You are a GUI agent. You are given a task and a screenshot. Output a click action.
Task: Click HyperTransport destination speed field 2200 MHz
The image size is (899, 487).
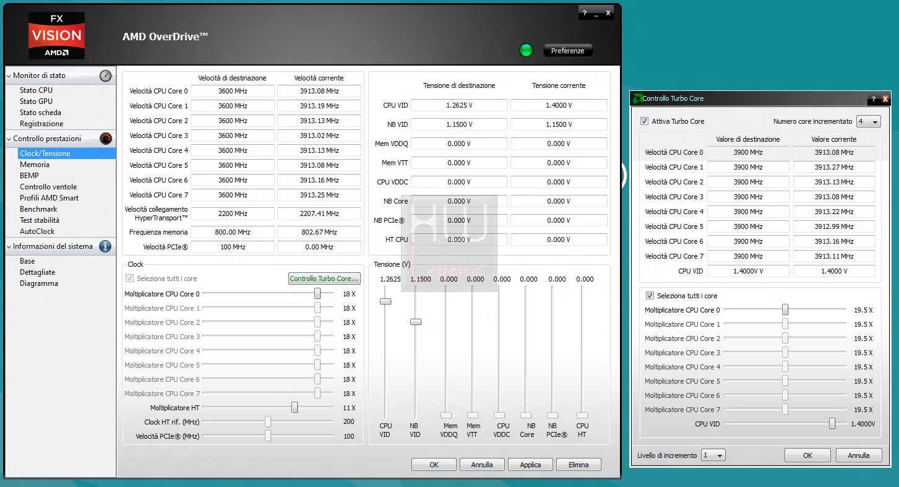[232, 213]
